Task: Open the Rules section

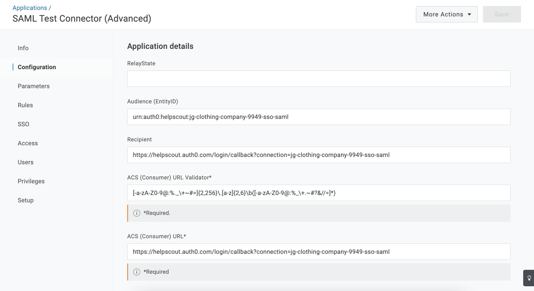Action: click(x=26, y=105)
